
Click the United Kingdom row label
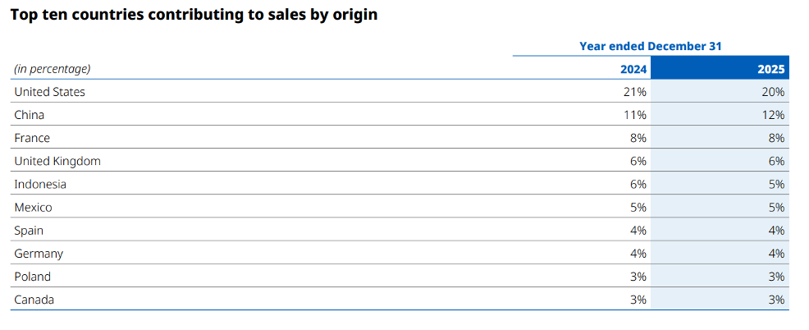tap(57, 161)
